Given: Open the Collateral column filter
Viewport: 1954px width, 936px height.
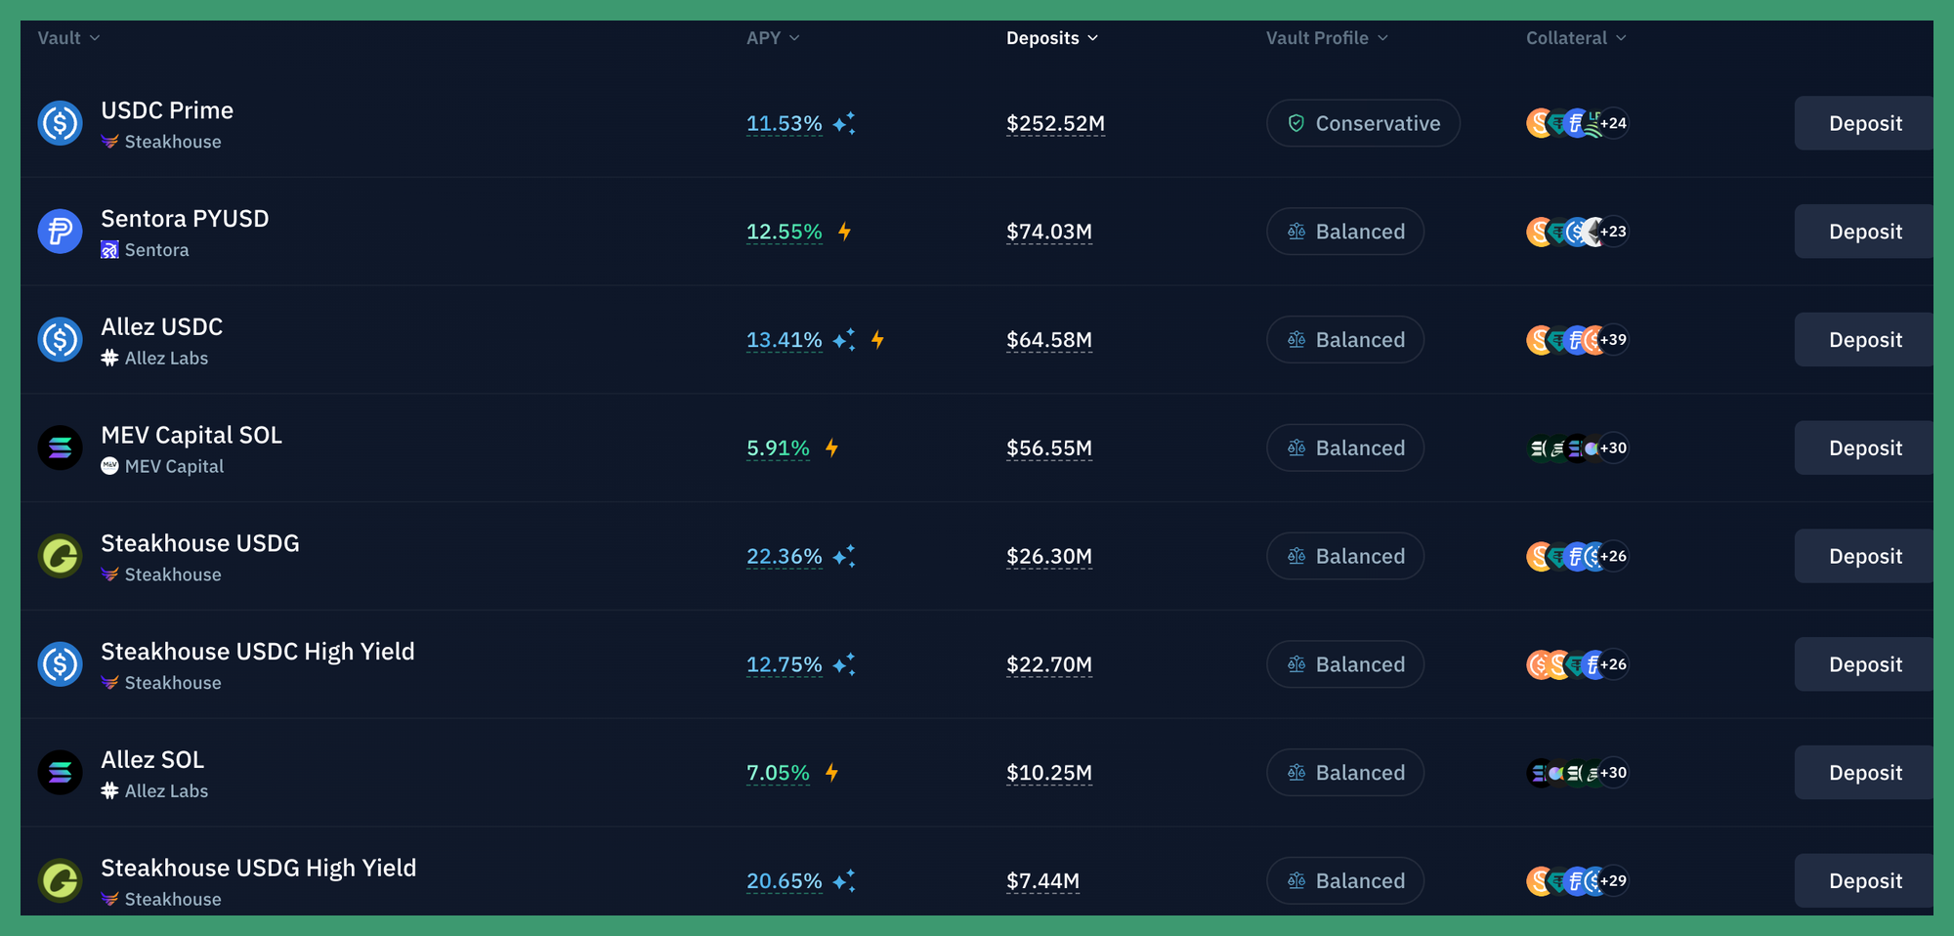Looking at the screenshot, I should [1576, 38].
